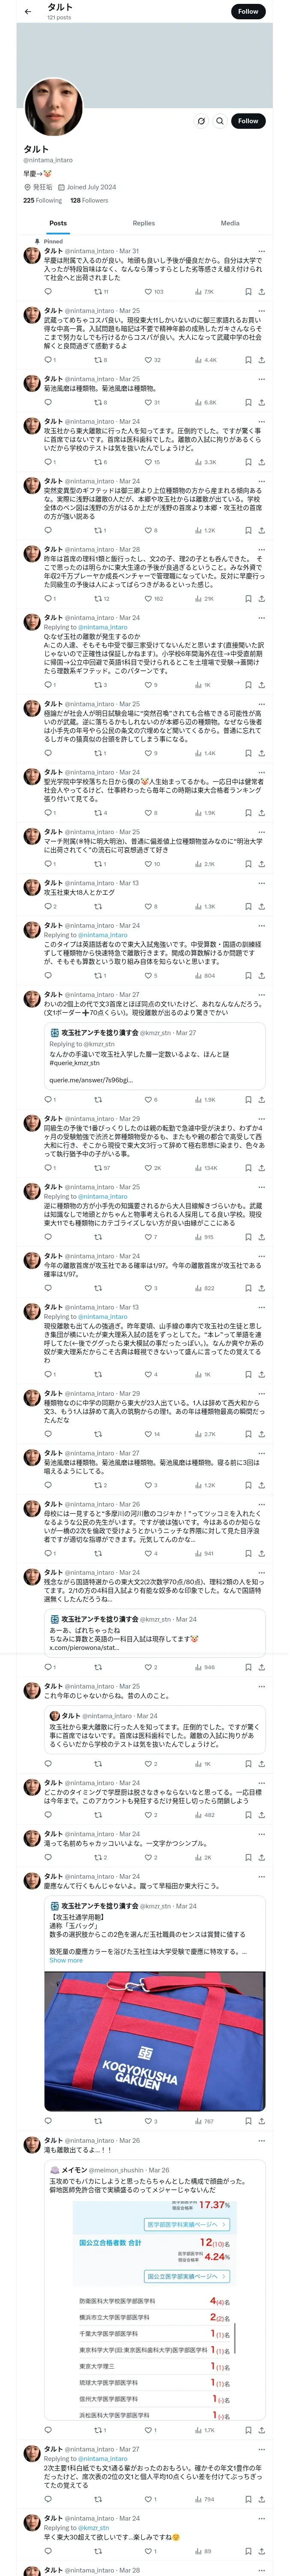
Task: Open the pinned post's more options menu
Action: click(x=261, y=251)
